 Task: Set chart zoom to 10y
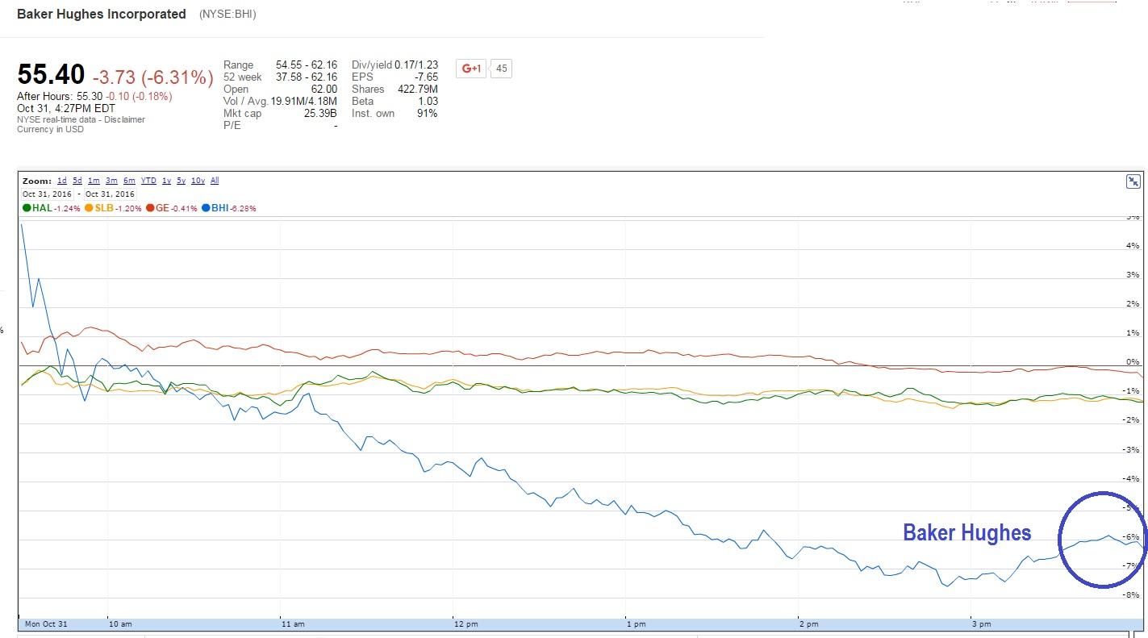pyautogui.click(x=198, y=181)
